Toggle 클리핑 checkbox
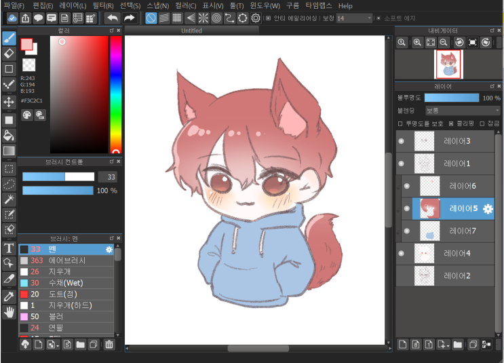 pyautogui.click(x=451, y=123)
